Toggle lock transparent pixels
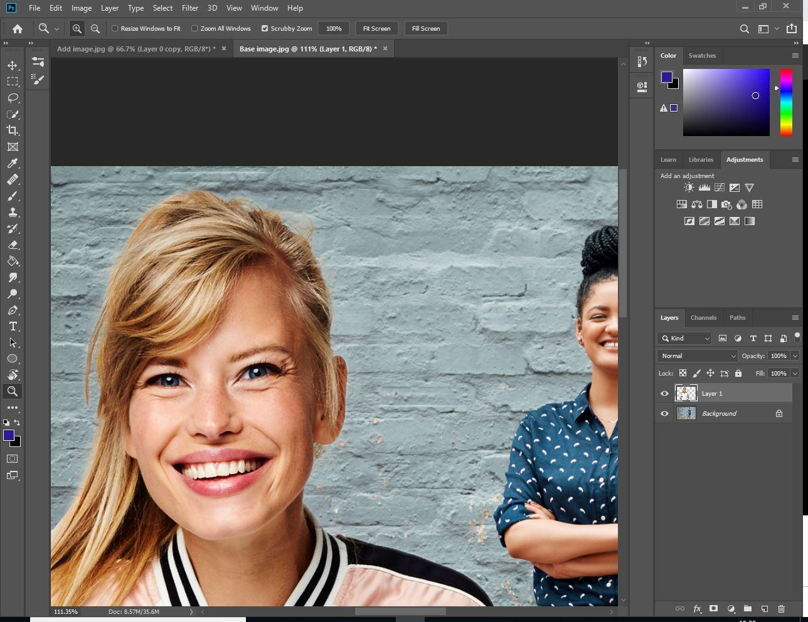Viewport: 808px width, 622px height. (x=683, y=373)
